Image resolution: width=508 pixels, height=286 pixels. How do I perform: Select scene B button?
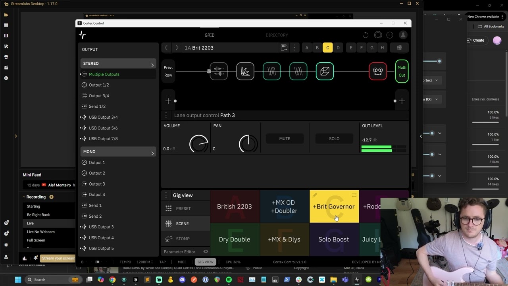pos(317,48)
